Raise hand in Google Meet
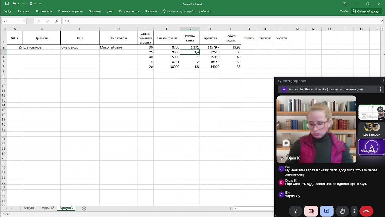The height and width of the screenshot is (217, 385). (342, 211)
